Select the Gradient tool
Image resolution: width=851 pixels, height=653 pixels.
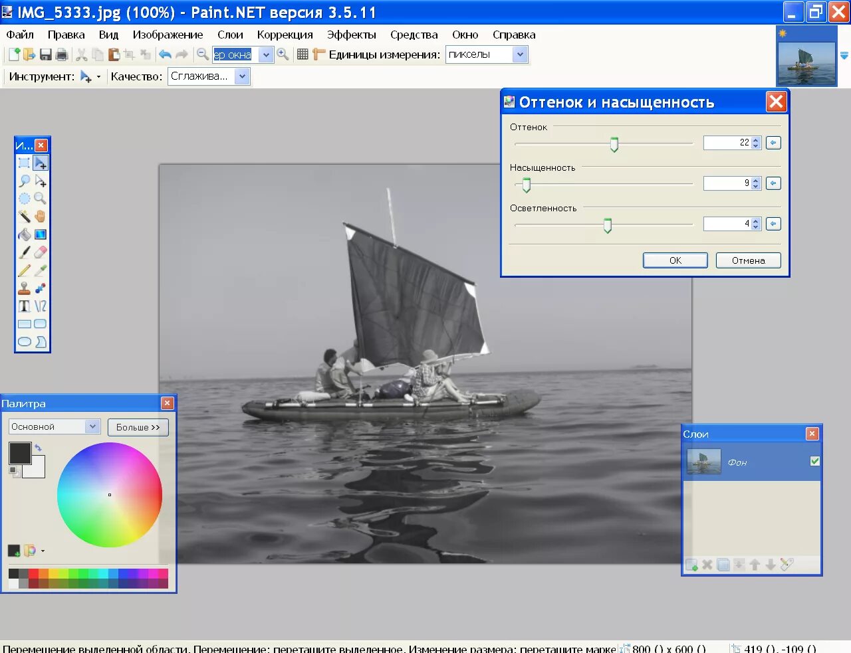click(x=41, y=234)
